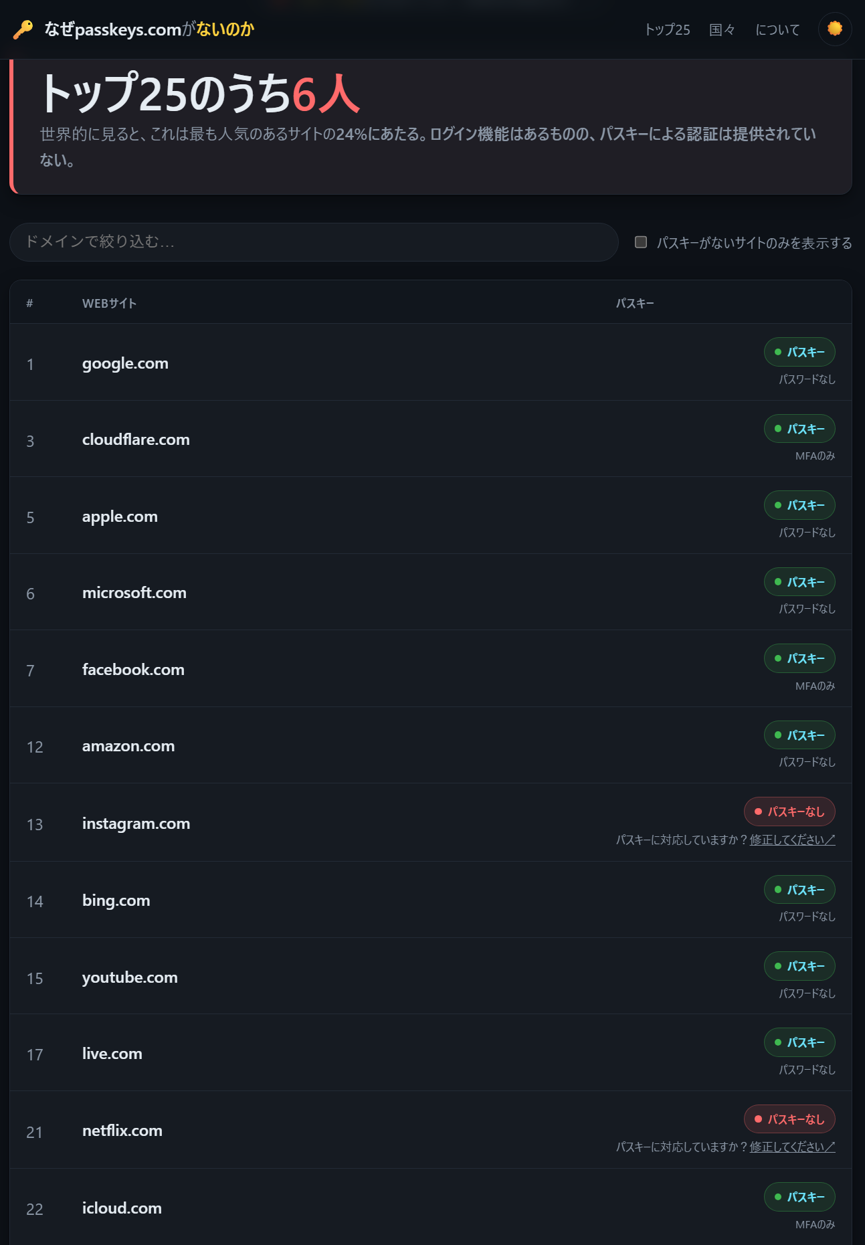Image resolution: width=865 pixels, height=1245 pixels.
Task: Click the パスキー badge in apple.com row
Action: pyautogui.click(x=799, y=505)
